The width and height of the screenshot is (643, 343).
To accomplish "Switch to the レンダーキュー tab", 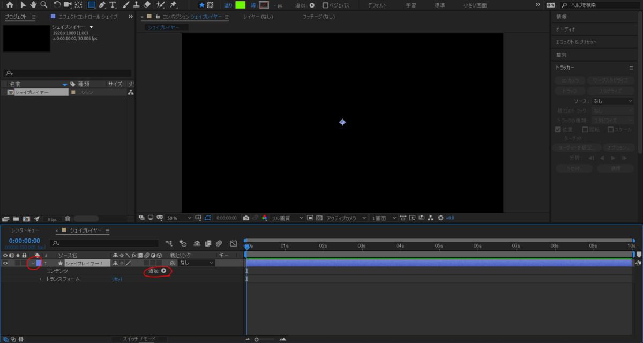I will 25,230.
